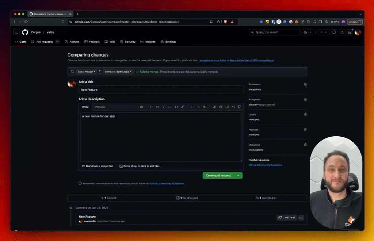Image resolution: width=374 pixels, height=241 pixels.
Task: Click the New Feature commit title link
Action: click(x=87, y=217)
